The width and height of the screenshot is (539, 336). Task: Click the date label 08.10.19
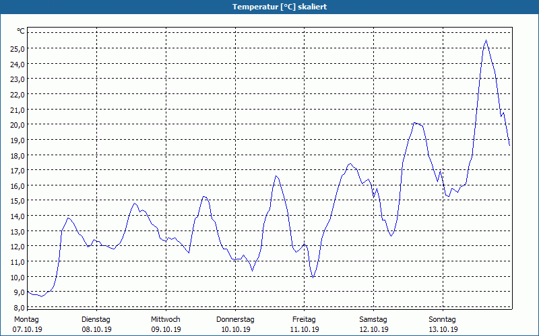click(96, 329)
